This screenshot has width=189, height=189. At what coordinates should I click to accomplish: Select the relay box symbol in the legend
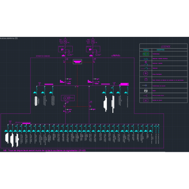146,79
